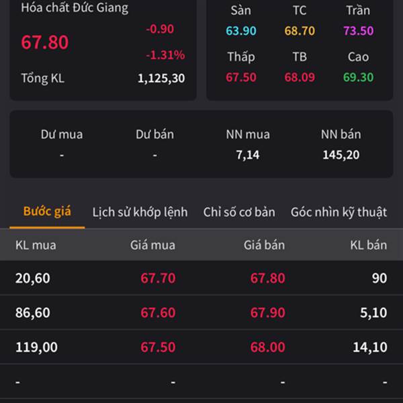Select bid price 67.70
This screenshot has height=403, width=403.
pos(158,278)
